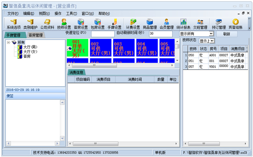Open 商品管理 goods management icon
This screenshot has height=157, width=253.
(150, 24)
